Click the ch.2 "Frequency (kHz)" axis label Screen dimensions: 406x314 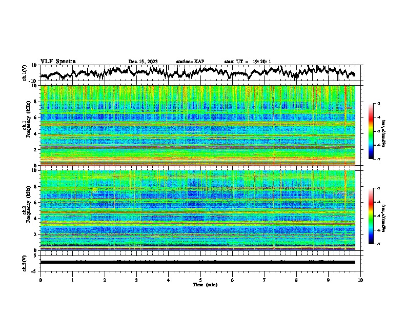[x=28, y=204]
